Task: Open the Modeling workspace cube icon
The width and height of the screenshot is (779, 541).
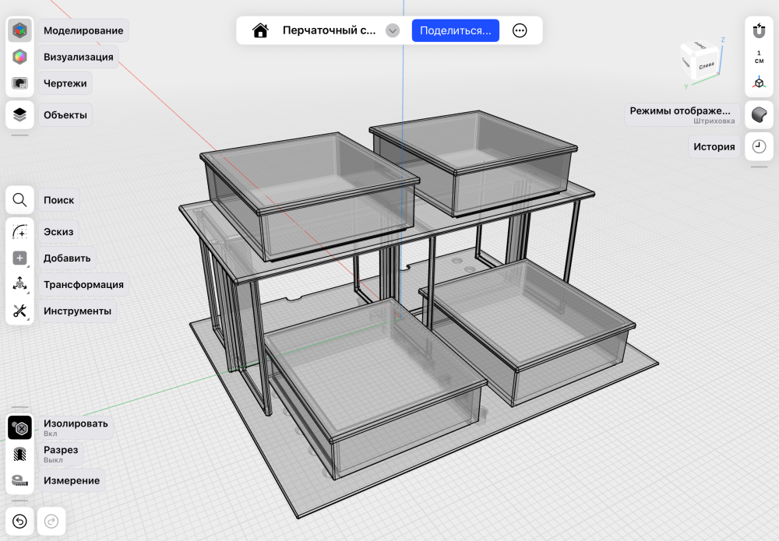Action: 19,31
